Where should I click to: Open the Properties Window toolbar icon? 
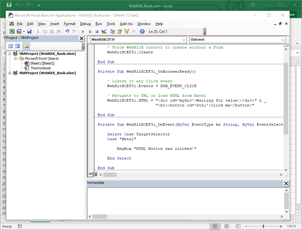120,31
